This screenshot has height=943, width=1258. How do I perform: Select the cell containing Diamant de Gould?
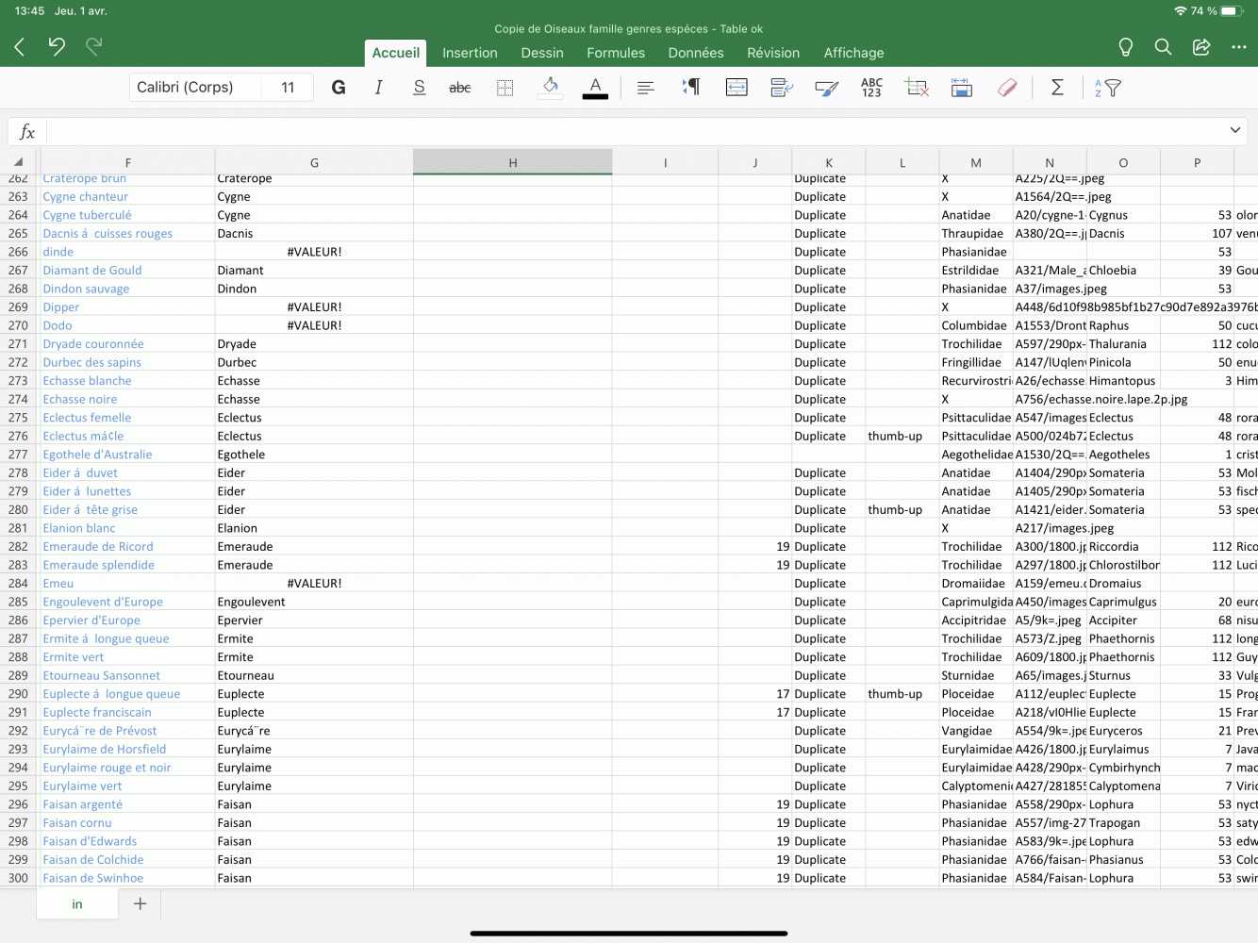[x=92, y=271]
